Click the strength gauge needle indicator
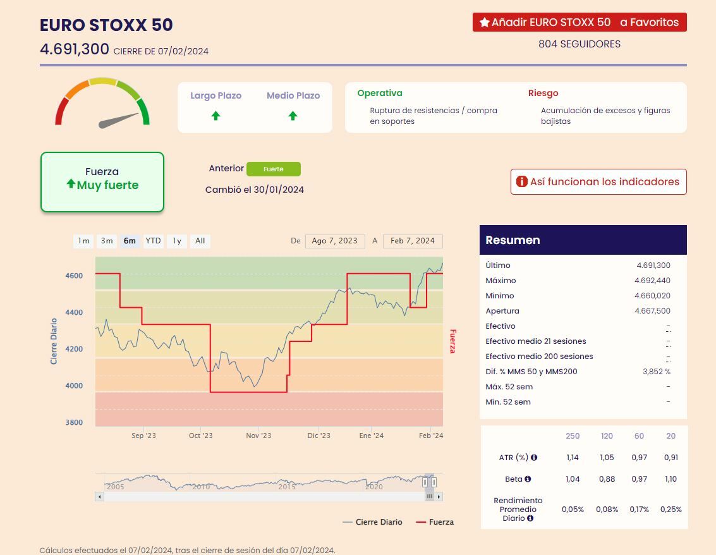 (x=119, y=119)
